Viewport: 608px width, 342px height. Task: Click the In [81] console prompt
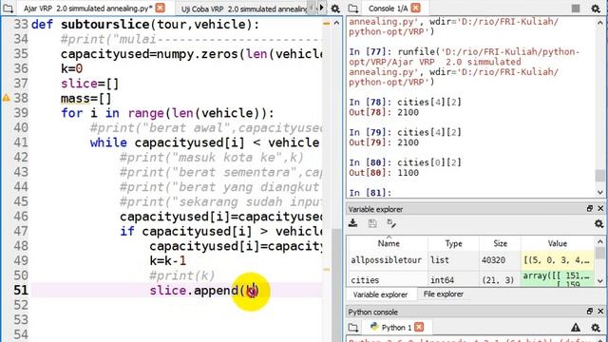click(370, 193)
